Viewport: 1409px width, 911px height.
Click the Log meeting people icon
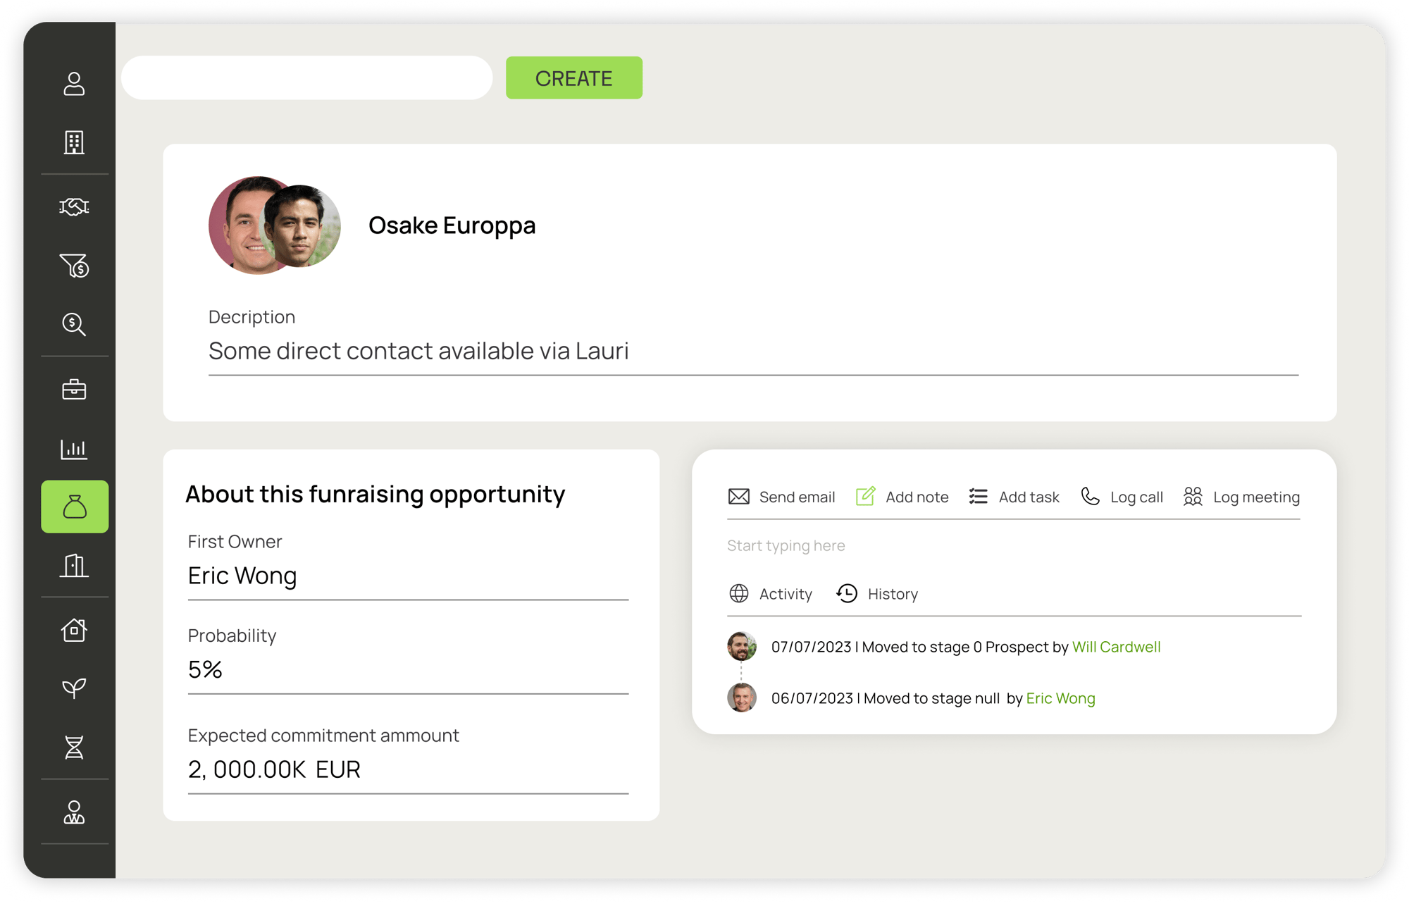click(x=1193, y=497)
